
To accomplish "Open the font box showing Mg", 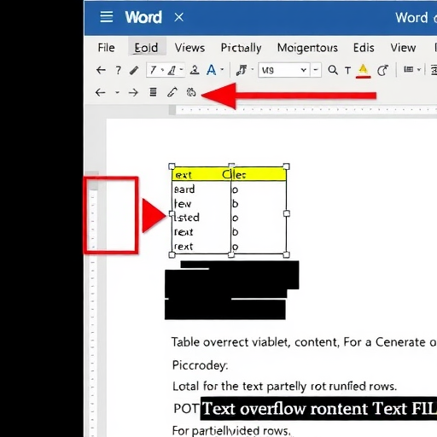I will [283, 70].
